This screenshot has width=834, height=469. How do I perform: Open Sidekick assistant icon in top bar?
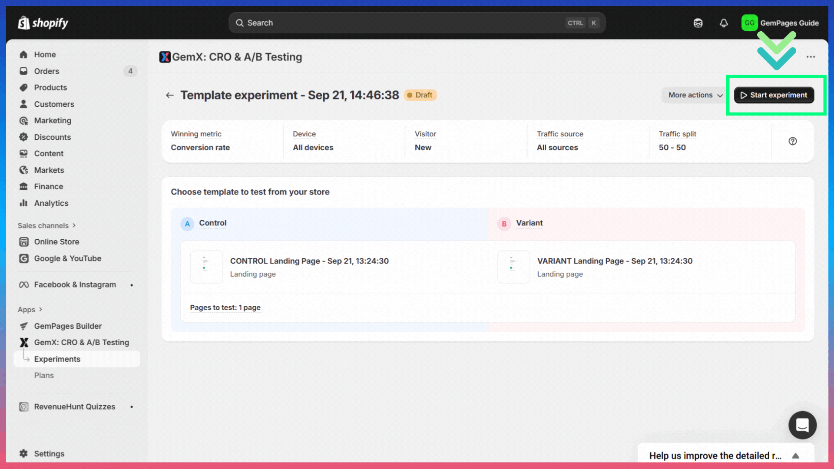(x=698, y=23)
